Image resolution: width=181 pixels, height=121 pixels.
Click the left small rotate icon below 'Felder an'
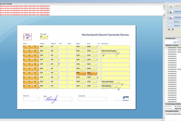coord(169,29)
